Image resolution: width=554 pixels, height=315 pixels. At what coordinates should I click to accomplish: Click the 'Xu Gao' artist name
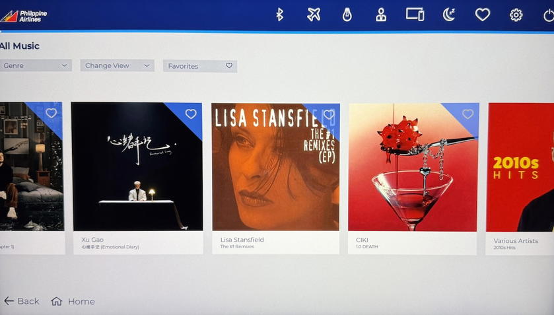click(92, 239)
